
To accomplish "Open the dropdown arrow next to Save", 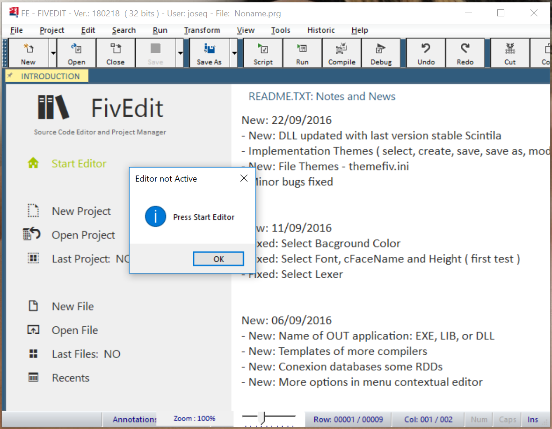I will [x=181, y=53].
